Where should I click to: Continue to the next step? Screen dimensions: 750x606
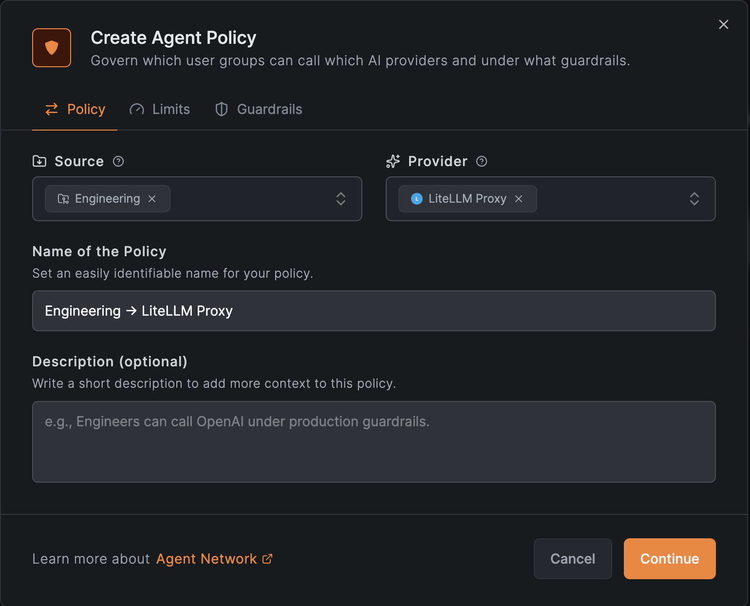(670, 559)
